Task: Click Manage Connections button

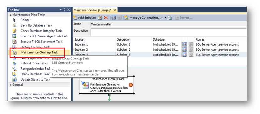Action: [x=144, y=17]
